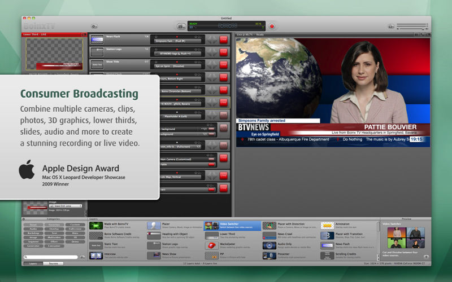Open the 'Simpsons Fam... (Push)' setting dropdown
The height and width of the screenshot is (282, 452).
tap(177, 41)
